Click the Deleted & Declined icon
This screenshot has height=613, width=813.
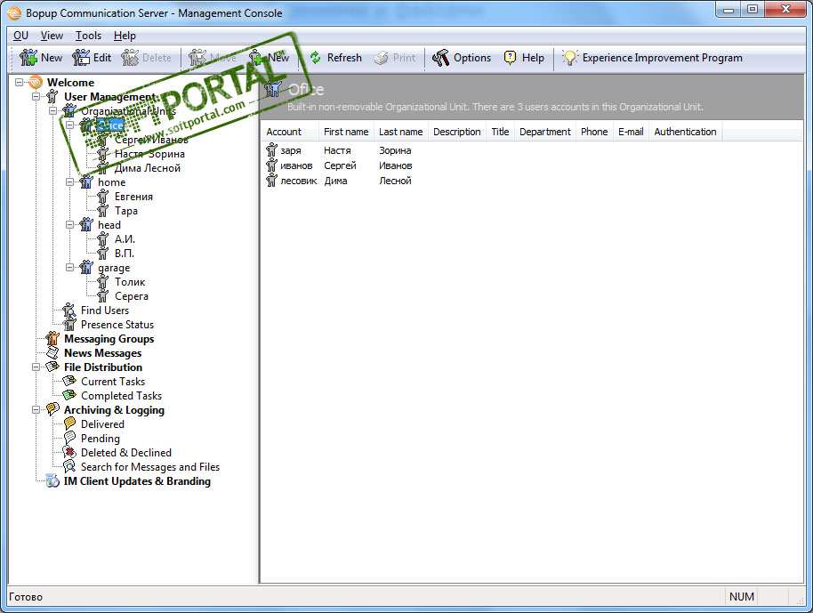pos(69,452)
